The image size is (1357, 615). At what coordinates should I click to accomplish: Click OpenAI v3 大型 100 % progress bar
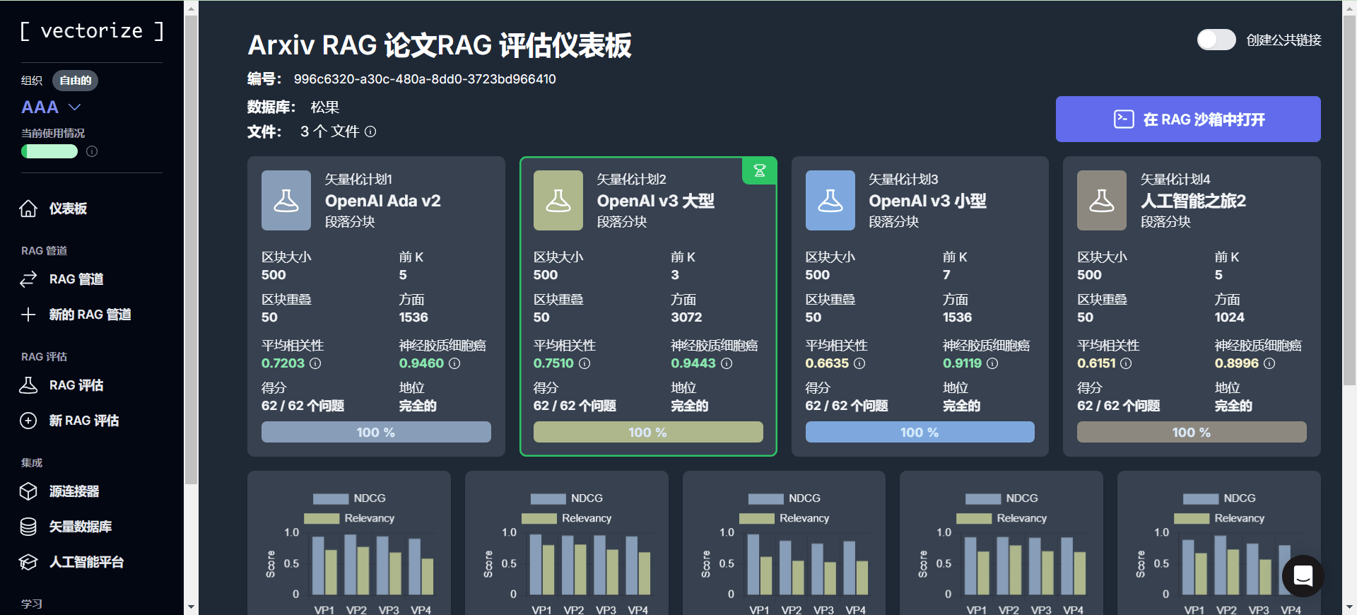tap(648, 432)
